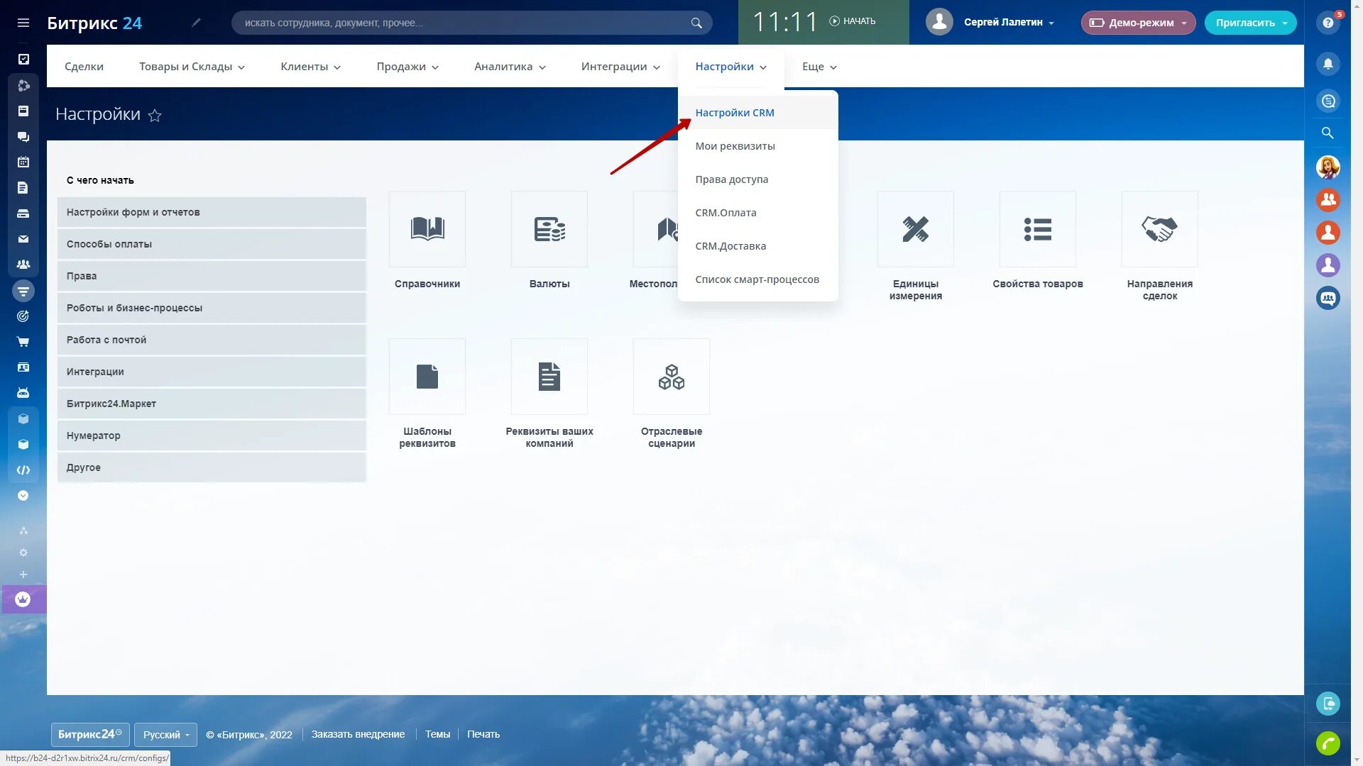This screenshot has height=766, width=1363.
Task: Start the workday timer НАЧАТЬ
Action: pyautogui.click(x=853, y=21)
